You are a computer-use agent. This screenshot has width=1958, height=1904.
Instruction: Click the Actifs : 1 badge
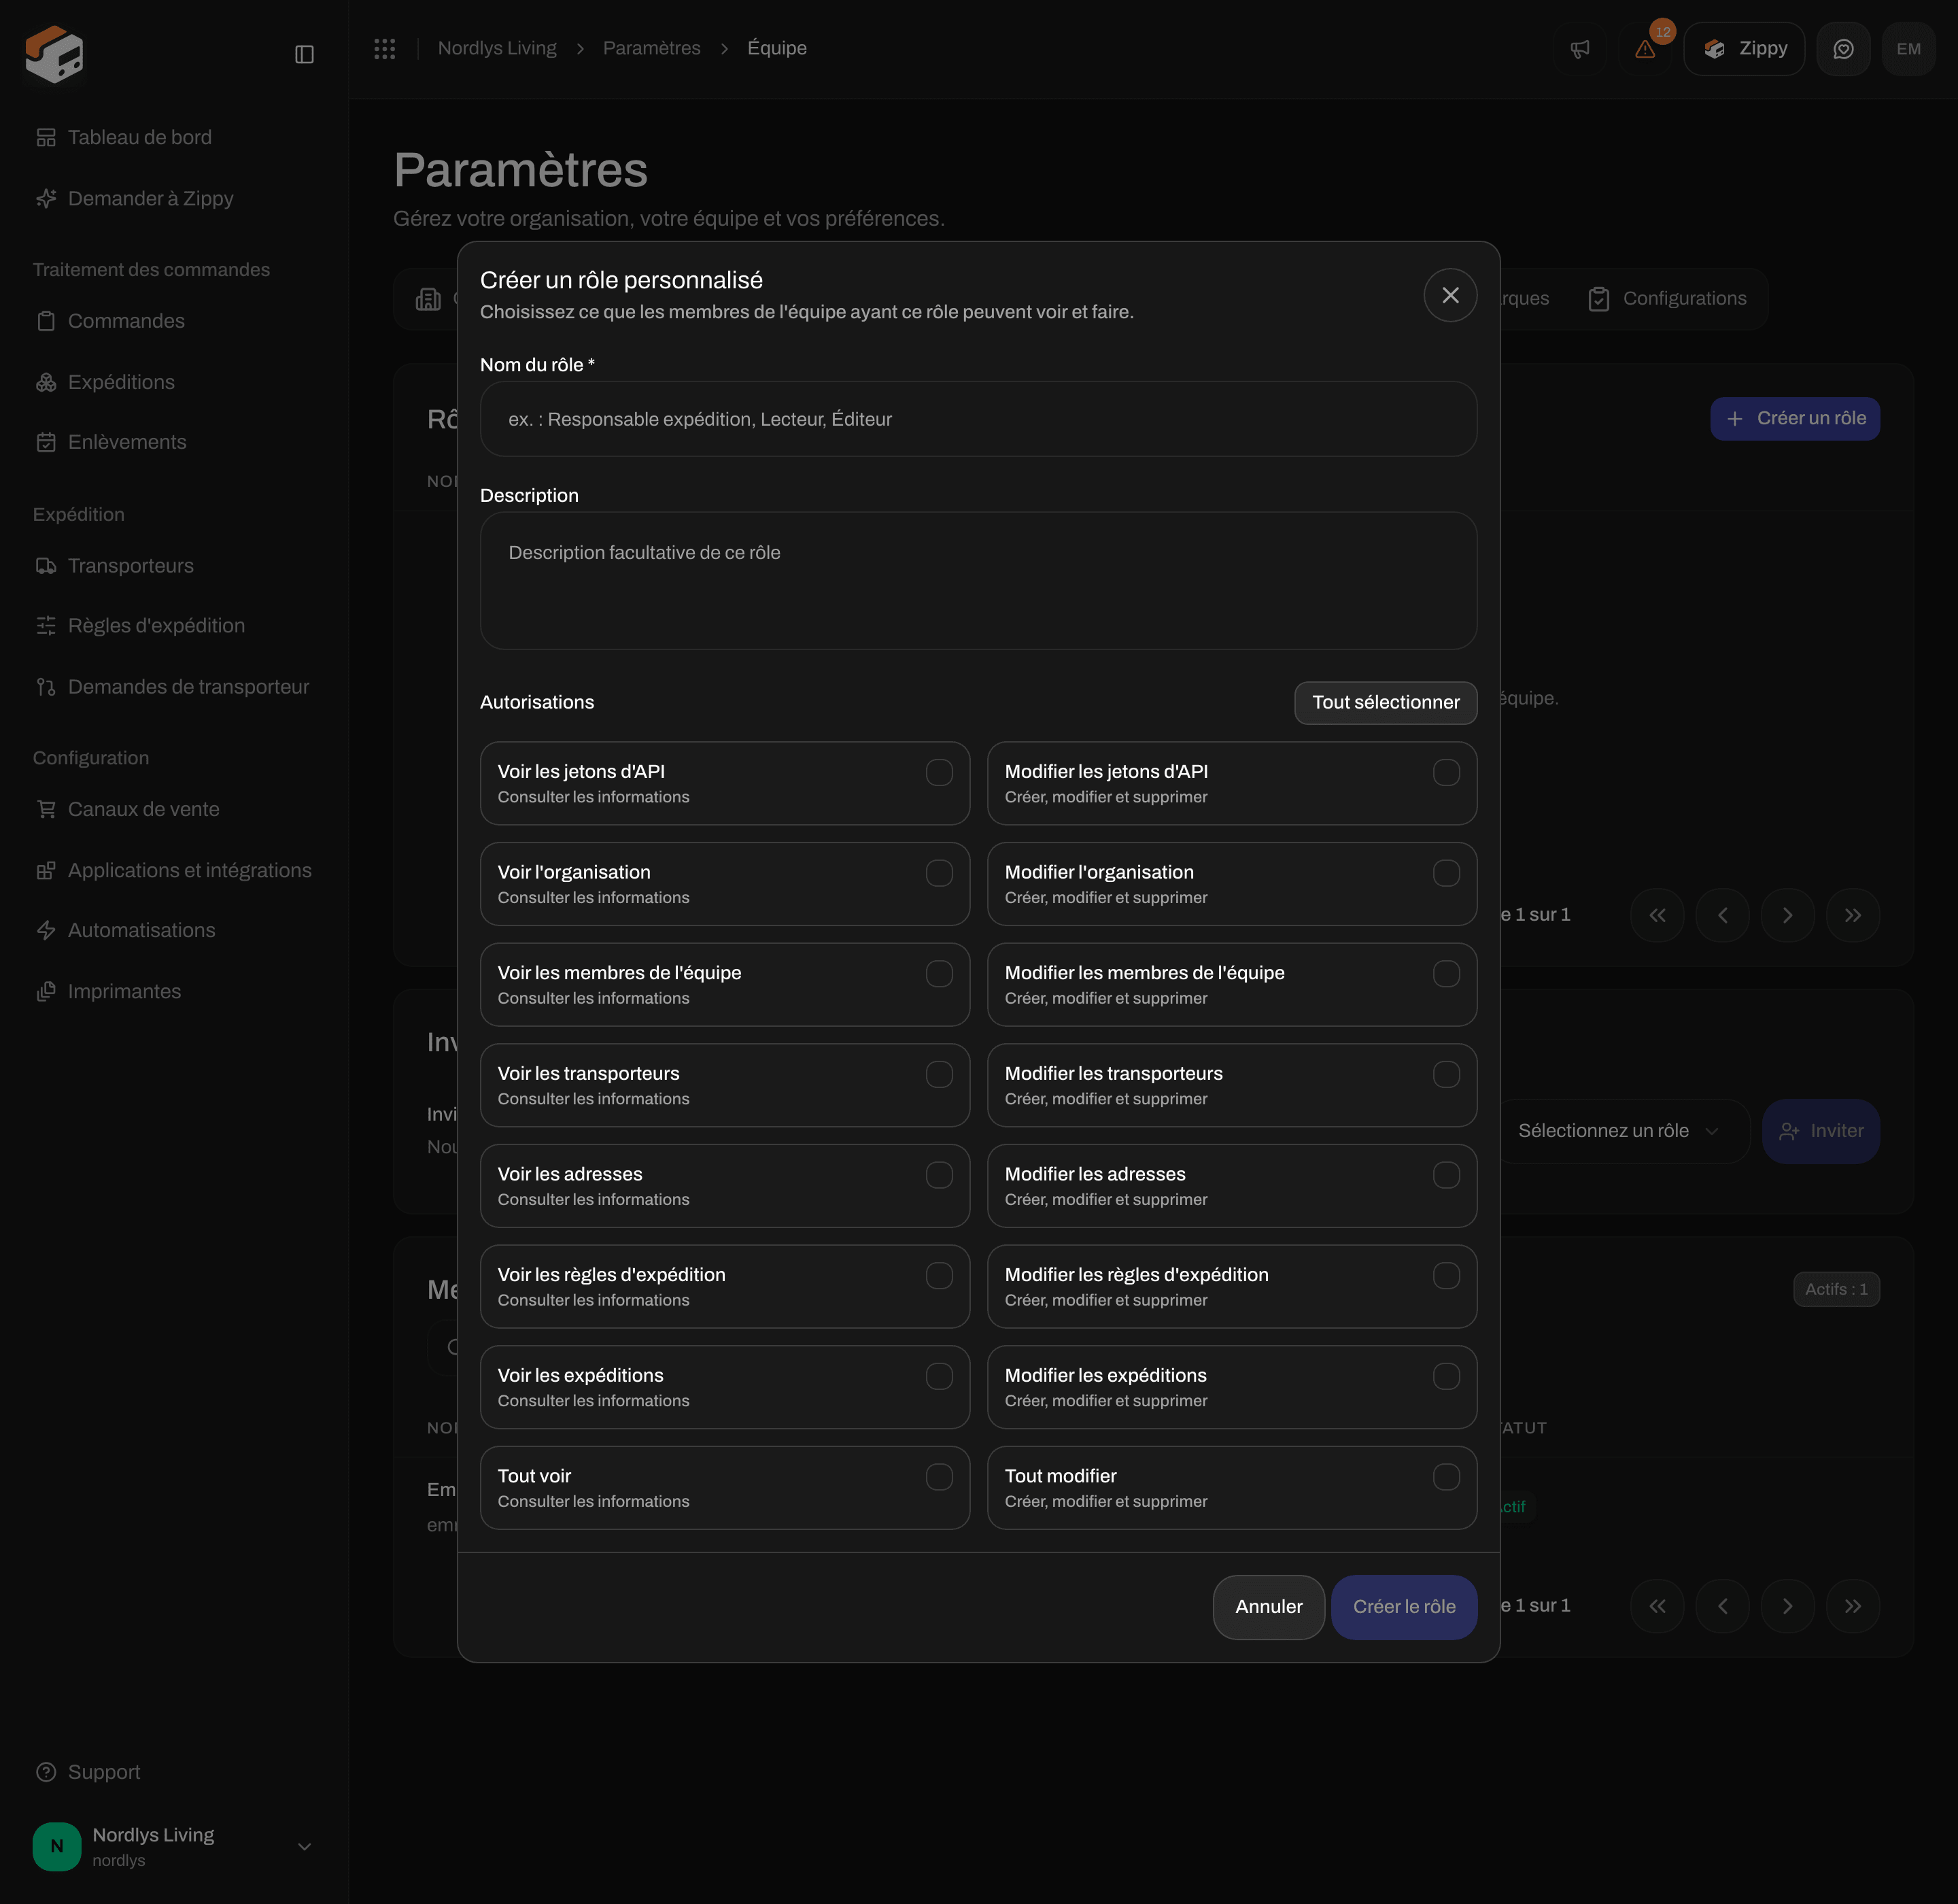coord(1836,1289)
